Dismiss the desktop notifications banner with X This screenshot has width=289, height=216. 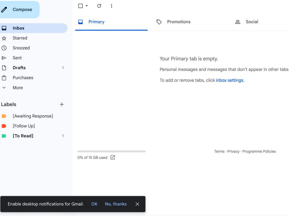137,204
